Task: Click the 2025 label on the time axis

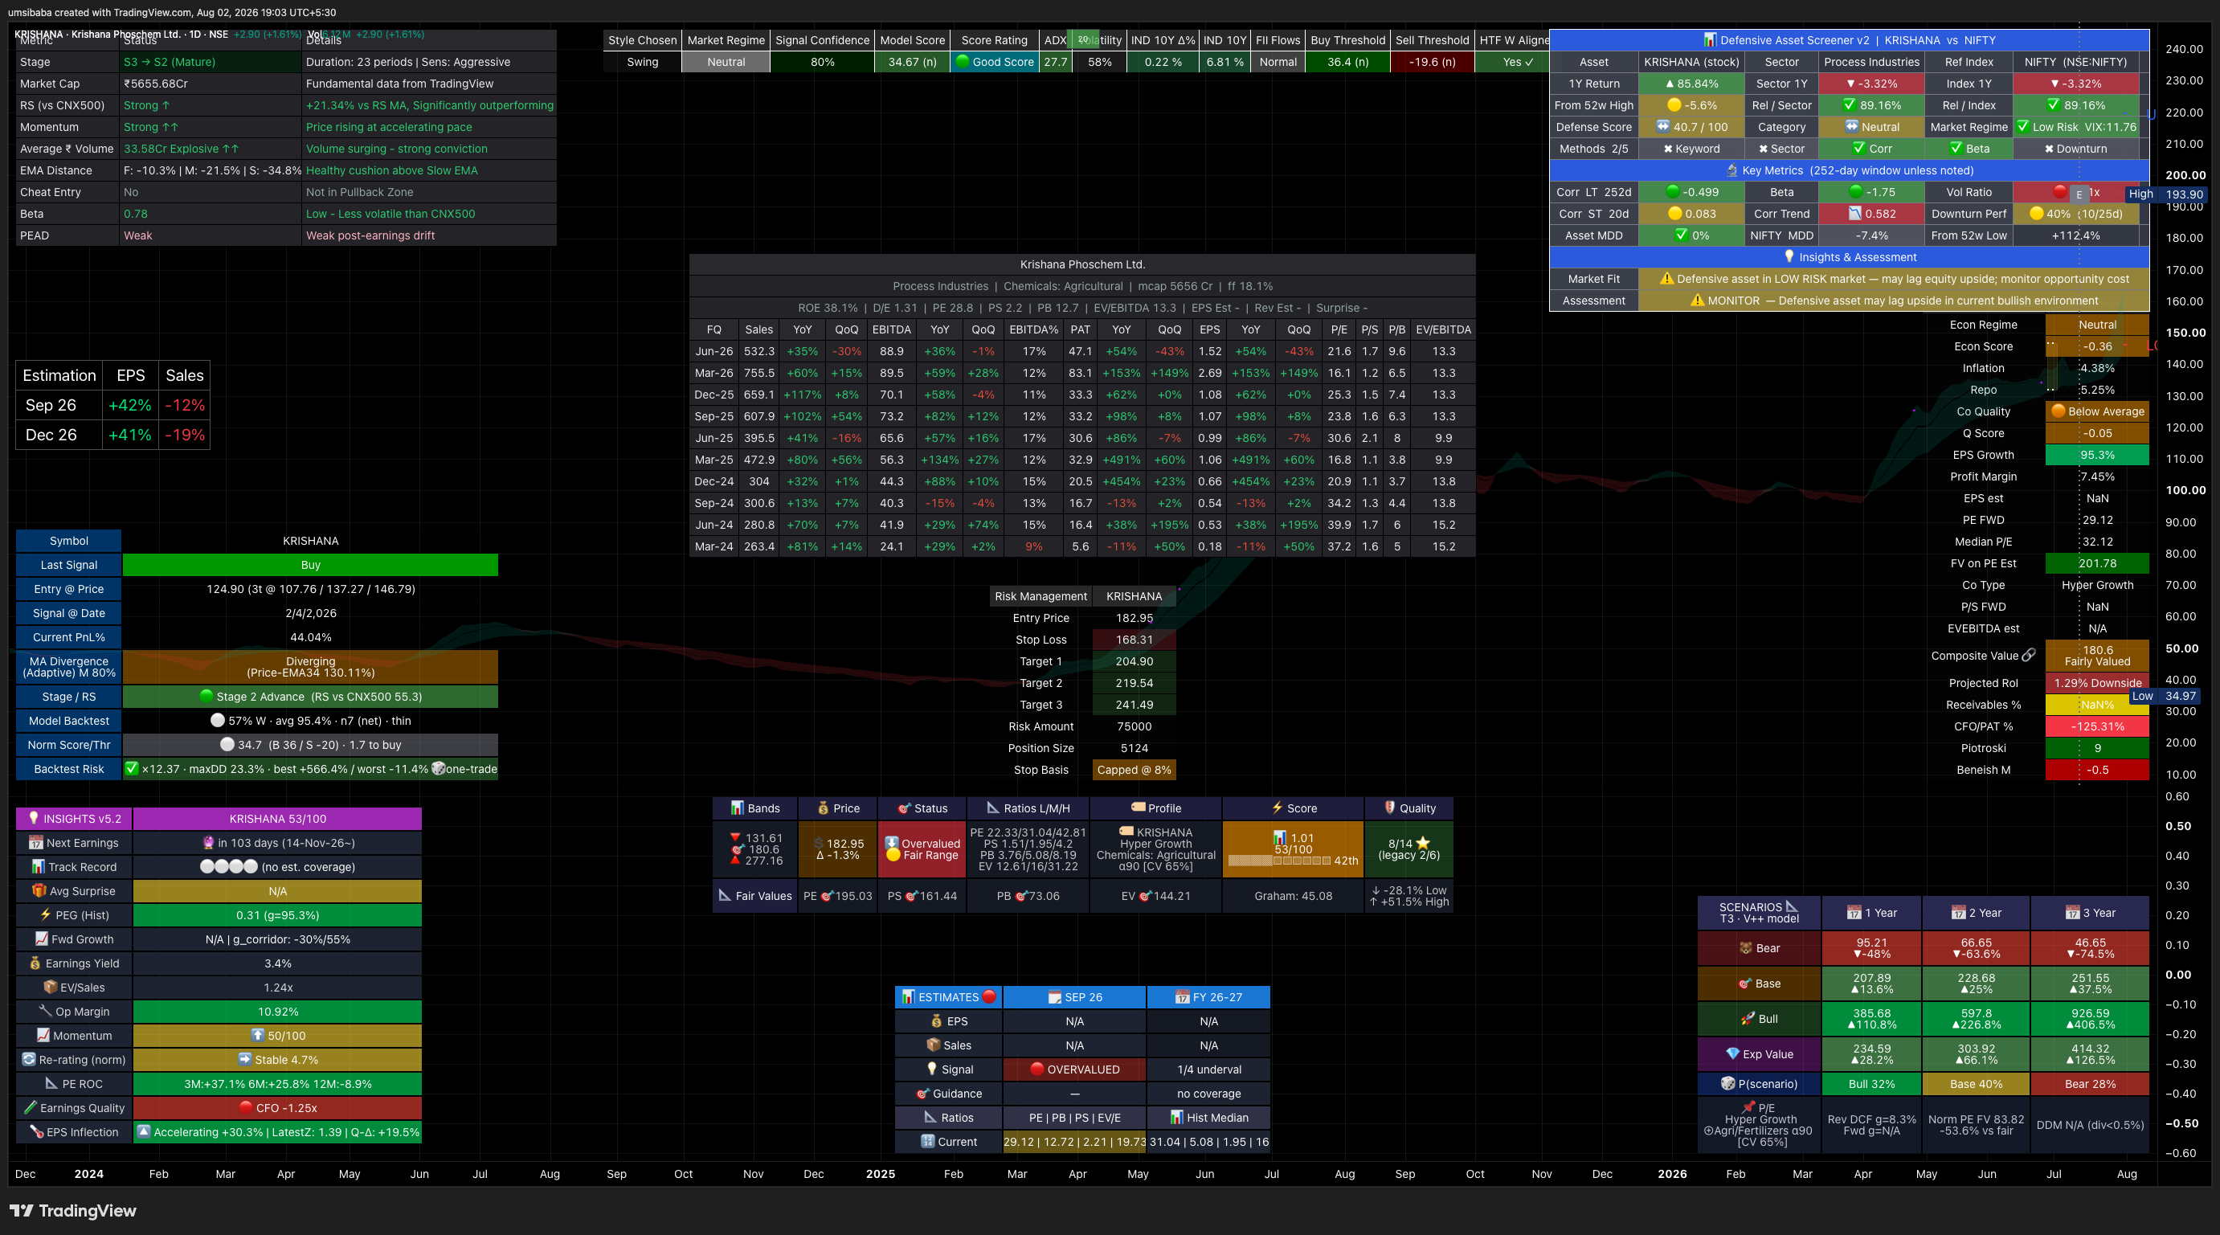Action: pos(880,1174)
